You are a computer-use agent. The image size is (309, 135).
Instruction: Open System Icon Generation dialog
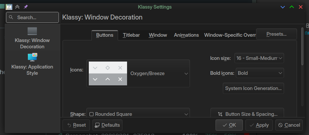253,88
